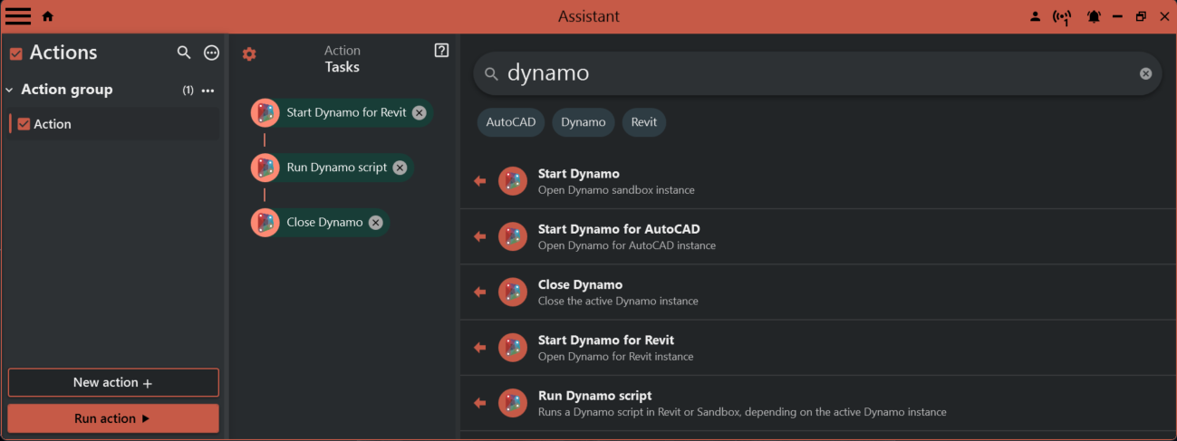
Task: Click the 'Close Dynamo' result title
Action: [x=580, y=284]
